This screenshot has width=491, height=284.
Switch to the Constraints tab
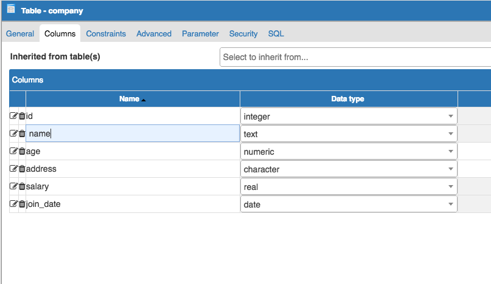pyautogui.click(x=106, y=34)
